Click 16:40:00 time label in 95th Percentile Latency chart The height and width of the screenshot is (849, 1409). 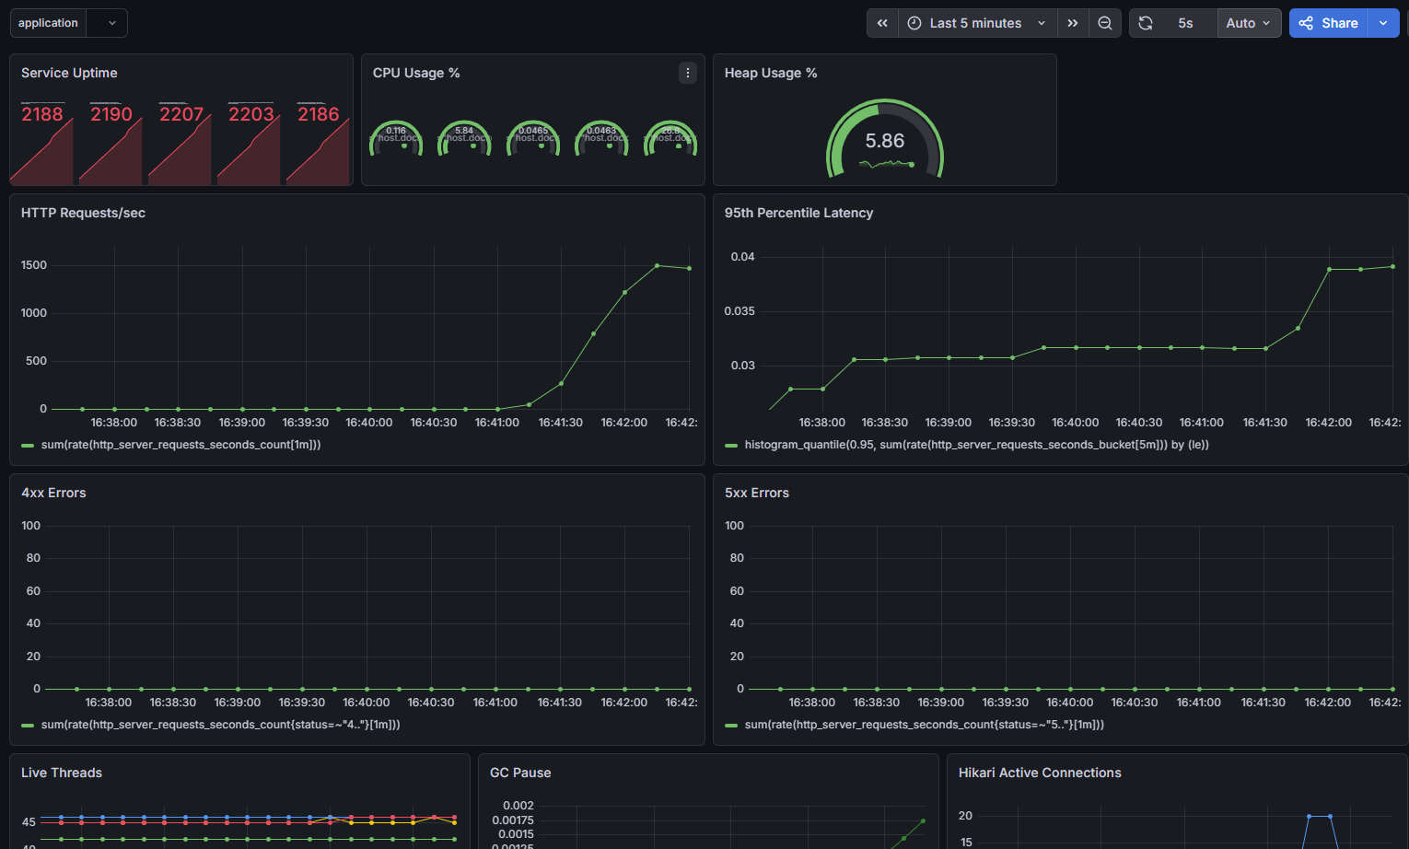point(1076,423)
